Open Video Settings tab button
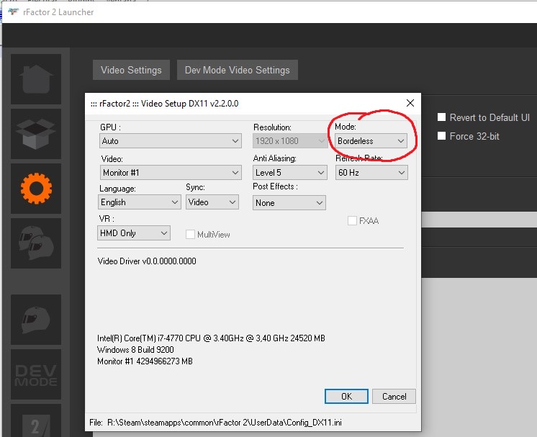Screen dimensions: 537x437 click(x=131, y=70)
